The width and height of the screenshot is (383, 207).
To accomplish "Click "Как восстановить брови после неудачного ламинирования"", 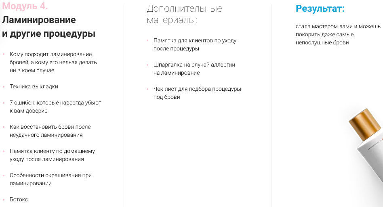I will (x=50, y=131).
